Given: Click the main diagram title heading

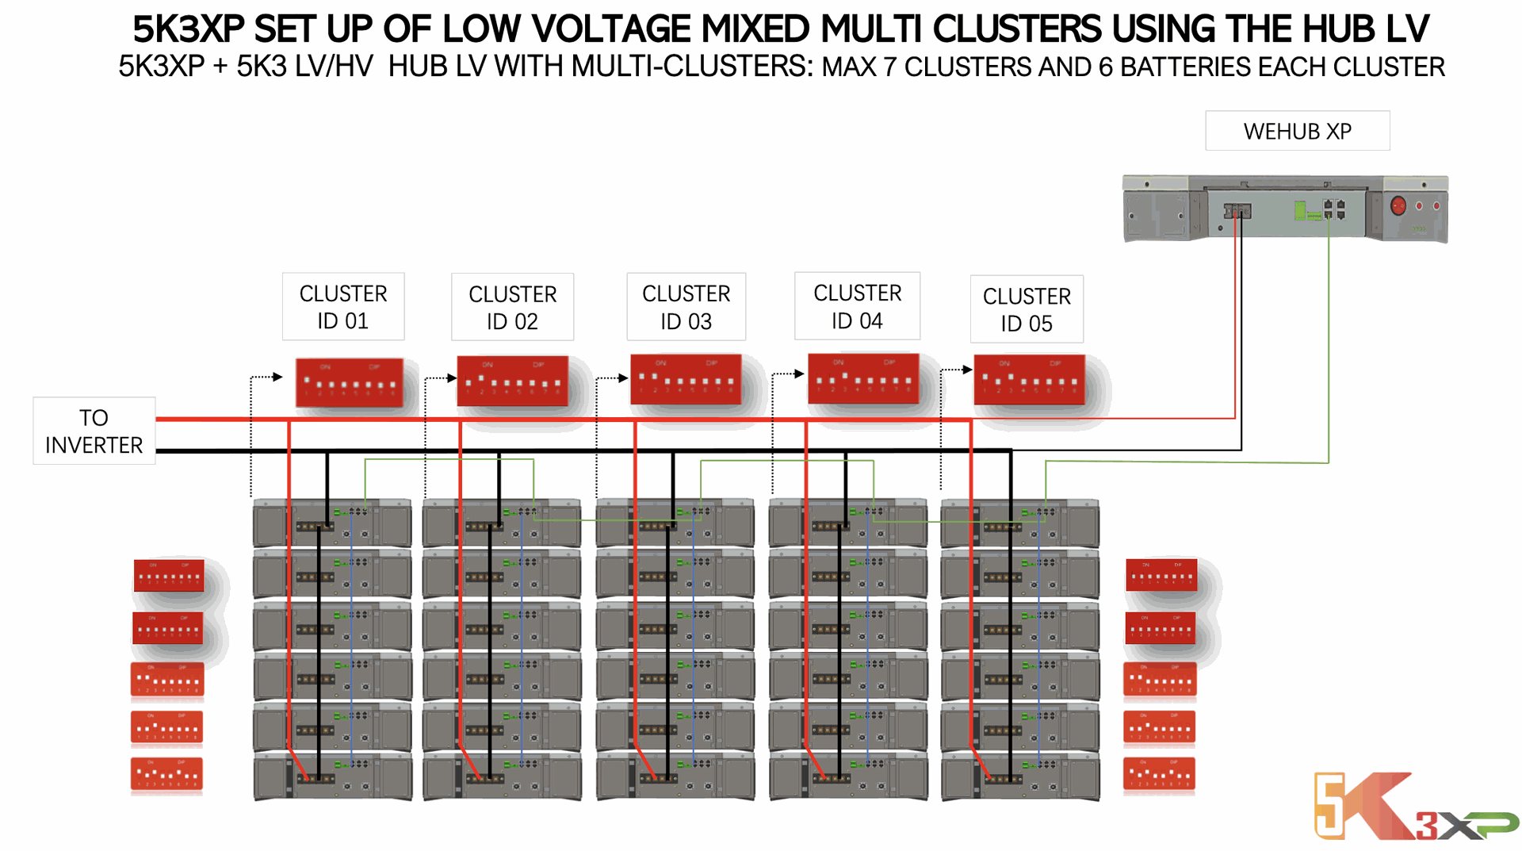Looking at the screenshot, I should 781,29.
